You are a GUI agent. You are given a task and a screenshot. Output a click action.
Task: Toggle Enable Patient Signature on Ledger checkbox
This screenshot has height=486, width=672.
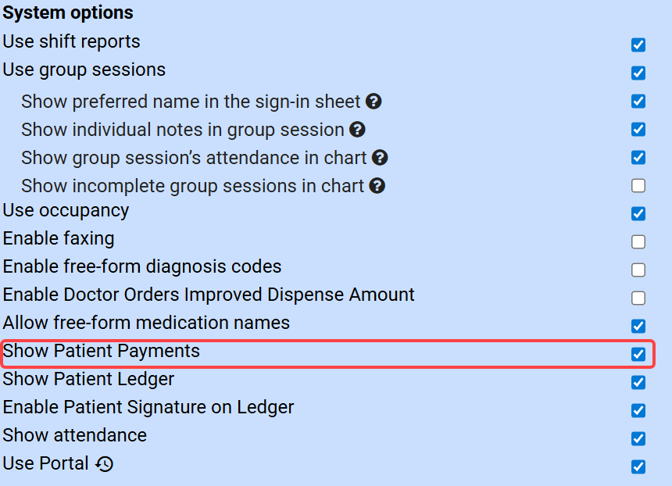tap(638, 410)
